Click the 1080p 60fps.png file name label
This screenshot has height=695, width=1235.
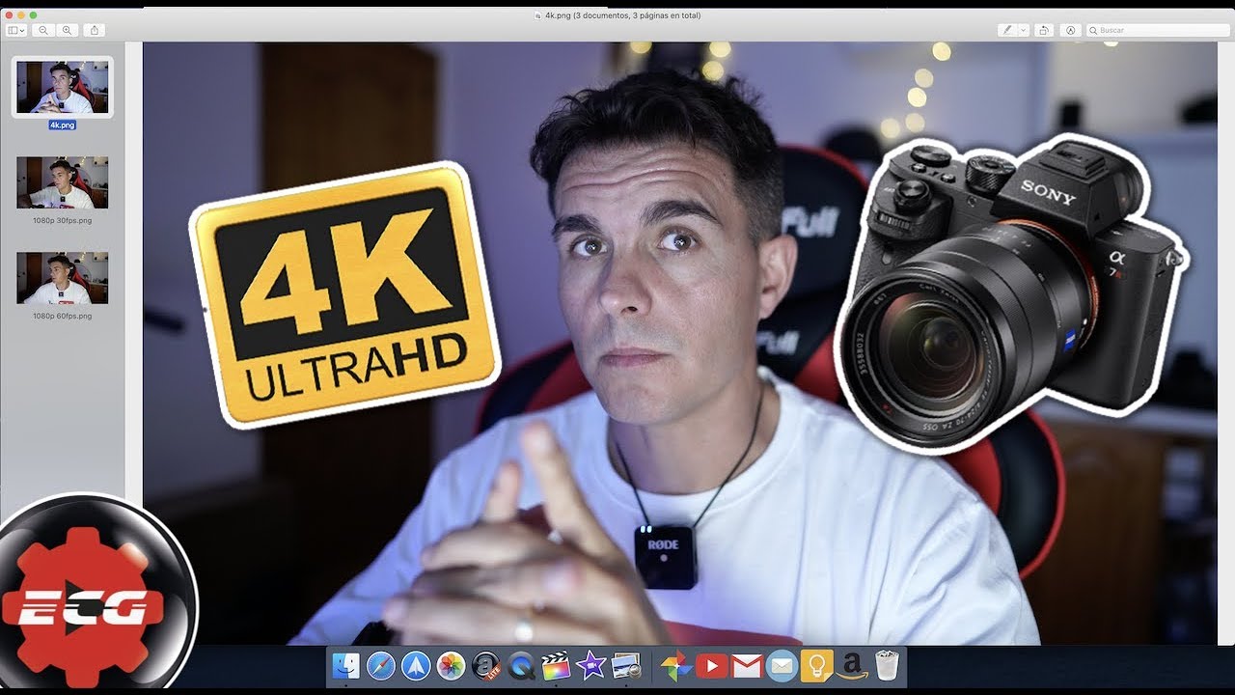coord(63,316)
